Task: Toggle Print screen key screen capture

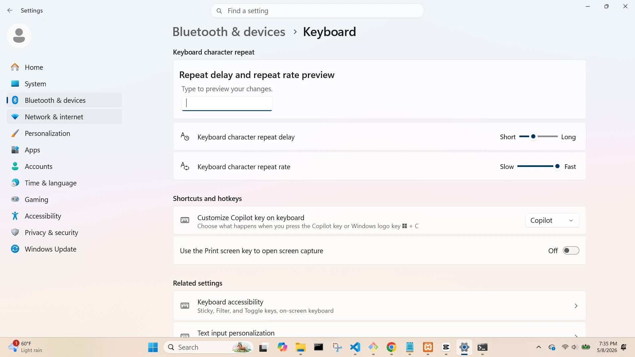Action: tap(571, 251)
